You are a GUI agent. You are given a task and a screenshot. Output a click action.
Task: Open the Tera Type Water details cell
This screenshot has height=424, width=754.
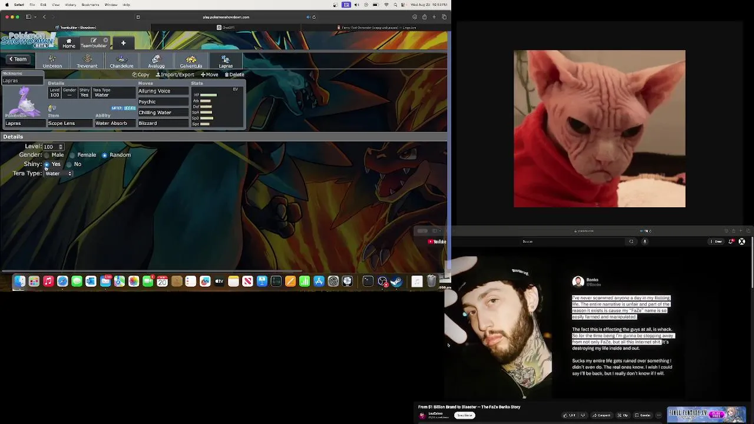[x=114, y=92]
